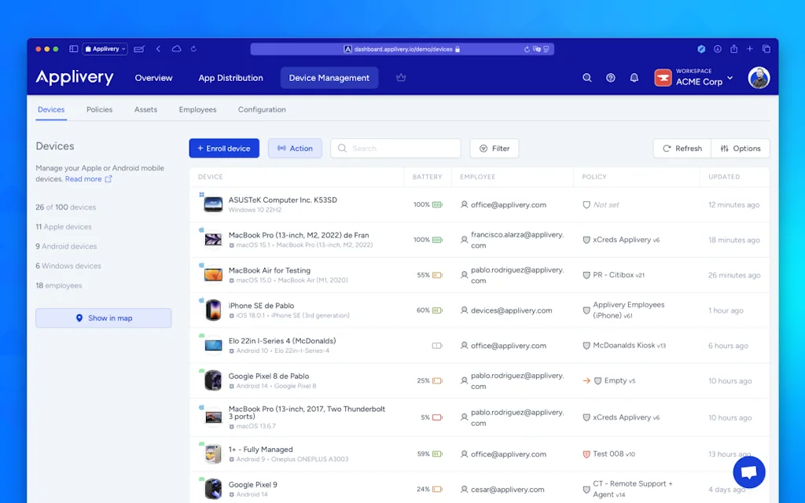805x503 pixels.
Task: Open the notifications bell
Action: 634,78
